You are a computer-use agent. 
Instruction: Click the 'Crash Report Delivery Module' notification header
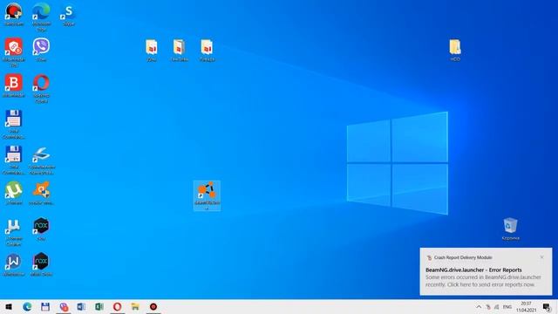[x=463, y=257]
